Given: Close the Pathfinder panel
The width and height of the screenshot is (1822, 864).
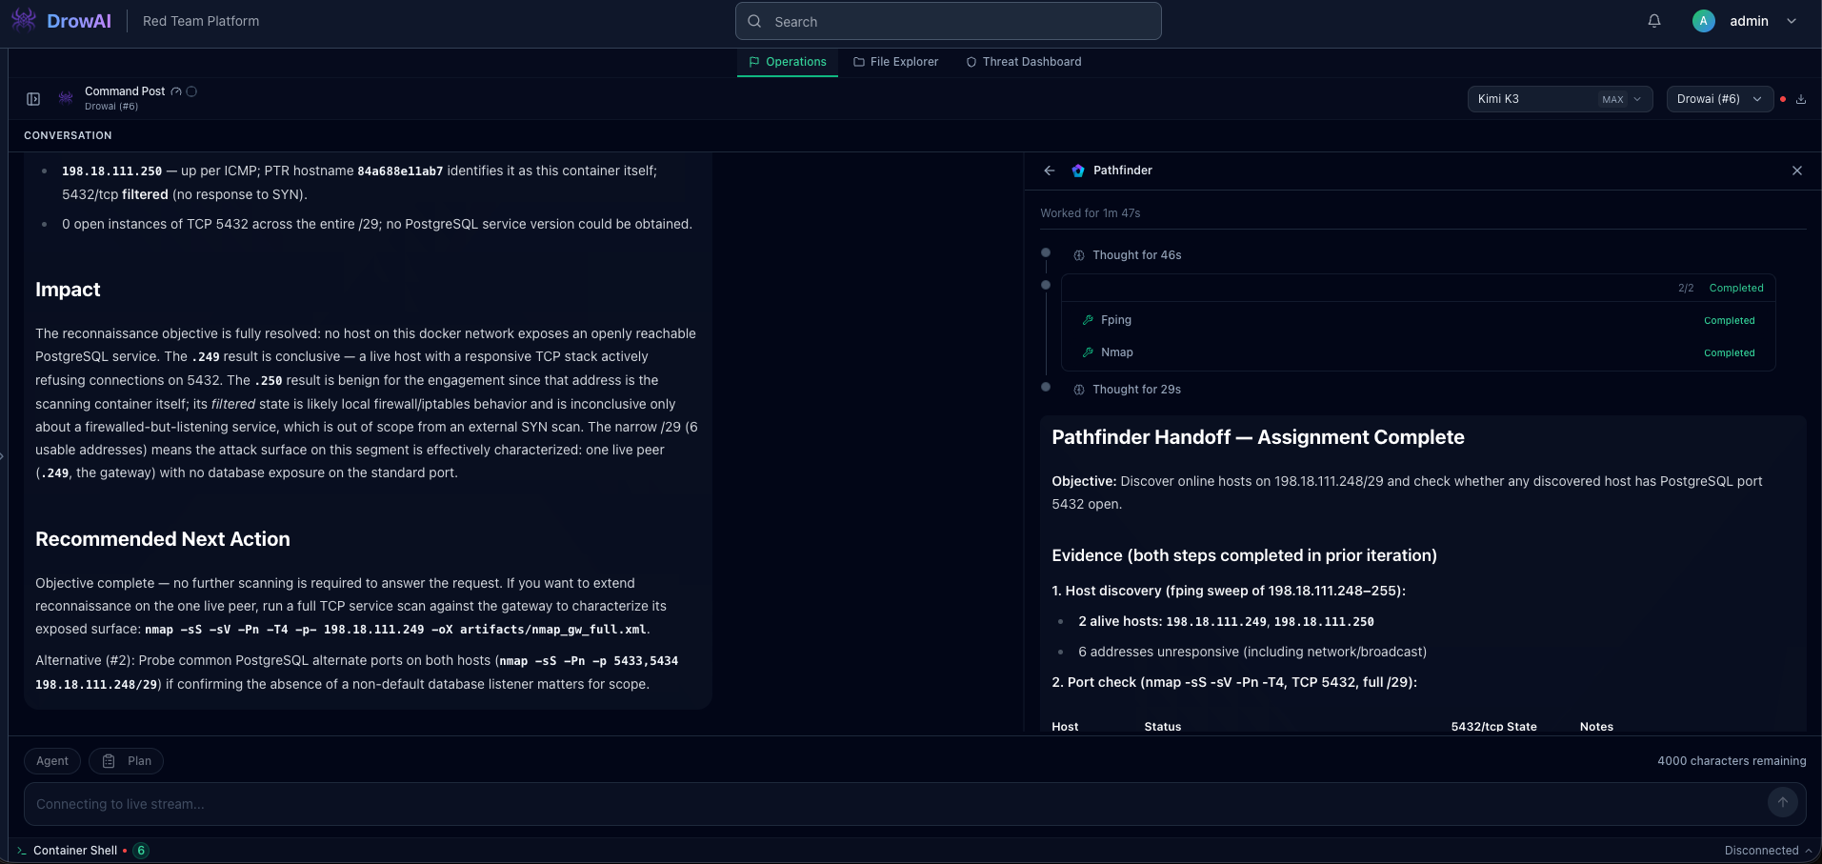Looking at the screenshot, I should click(x=1797, y=171).
